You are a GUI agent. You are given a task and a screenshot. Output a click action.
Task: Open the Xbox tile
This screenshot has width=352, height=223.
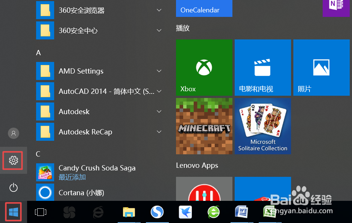204,68
